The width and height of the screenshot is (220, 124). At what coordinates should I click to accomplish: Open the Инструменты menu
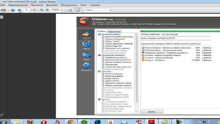69,5
